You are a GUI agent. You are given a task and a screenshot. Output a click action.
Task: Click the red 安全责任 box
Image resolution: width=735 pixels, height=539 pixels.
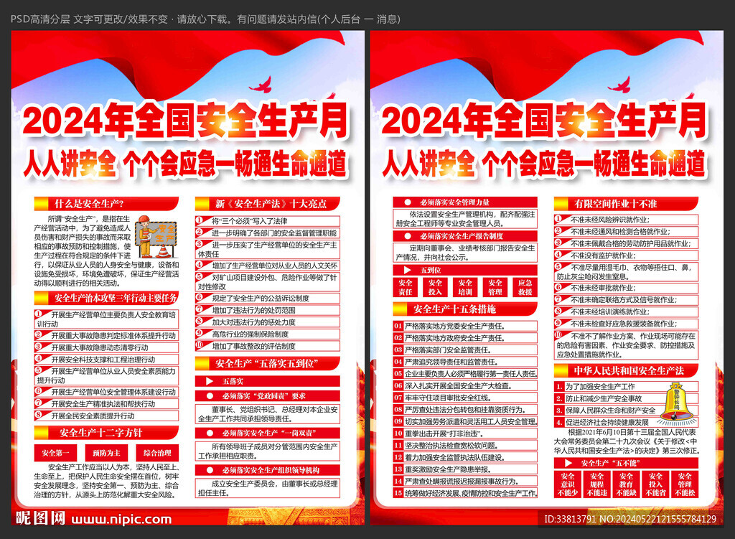pos(405,287)
